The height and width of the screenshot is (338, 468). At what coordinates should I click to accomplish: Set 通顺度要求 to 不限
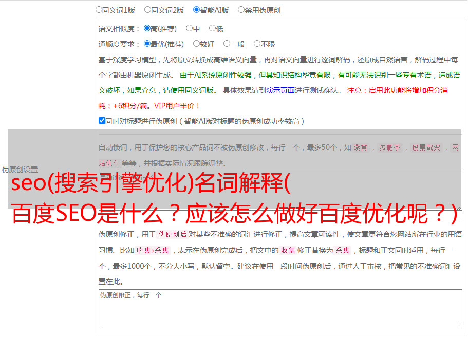tap(257, 44)
